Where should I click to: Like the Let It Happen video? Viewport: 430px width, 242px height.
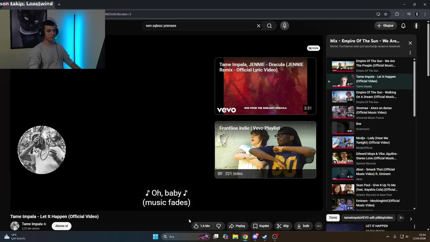[x=202, y=226]
